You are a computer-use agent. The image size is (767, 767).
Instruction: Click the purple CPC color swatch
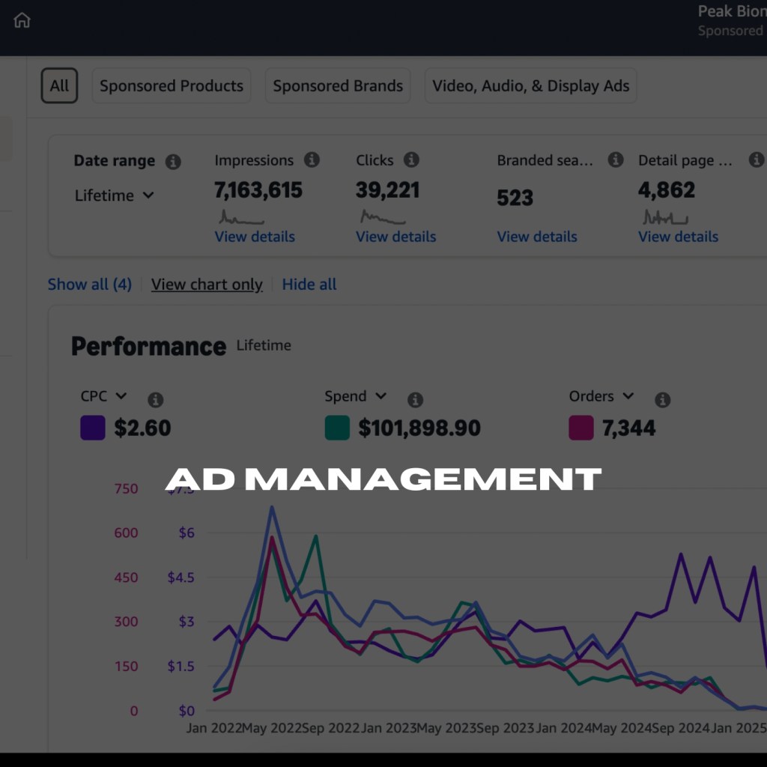point(93,428)
